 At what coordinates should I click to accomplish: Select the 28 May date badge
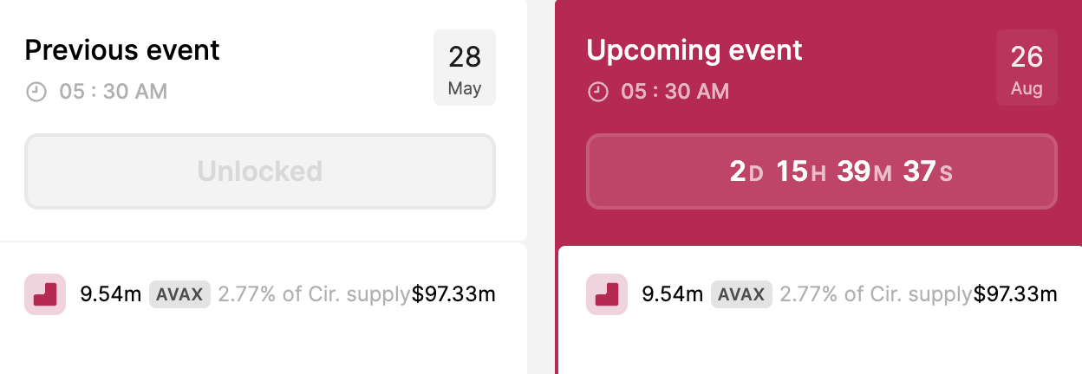click(465, 68)
